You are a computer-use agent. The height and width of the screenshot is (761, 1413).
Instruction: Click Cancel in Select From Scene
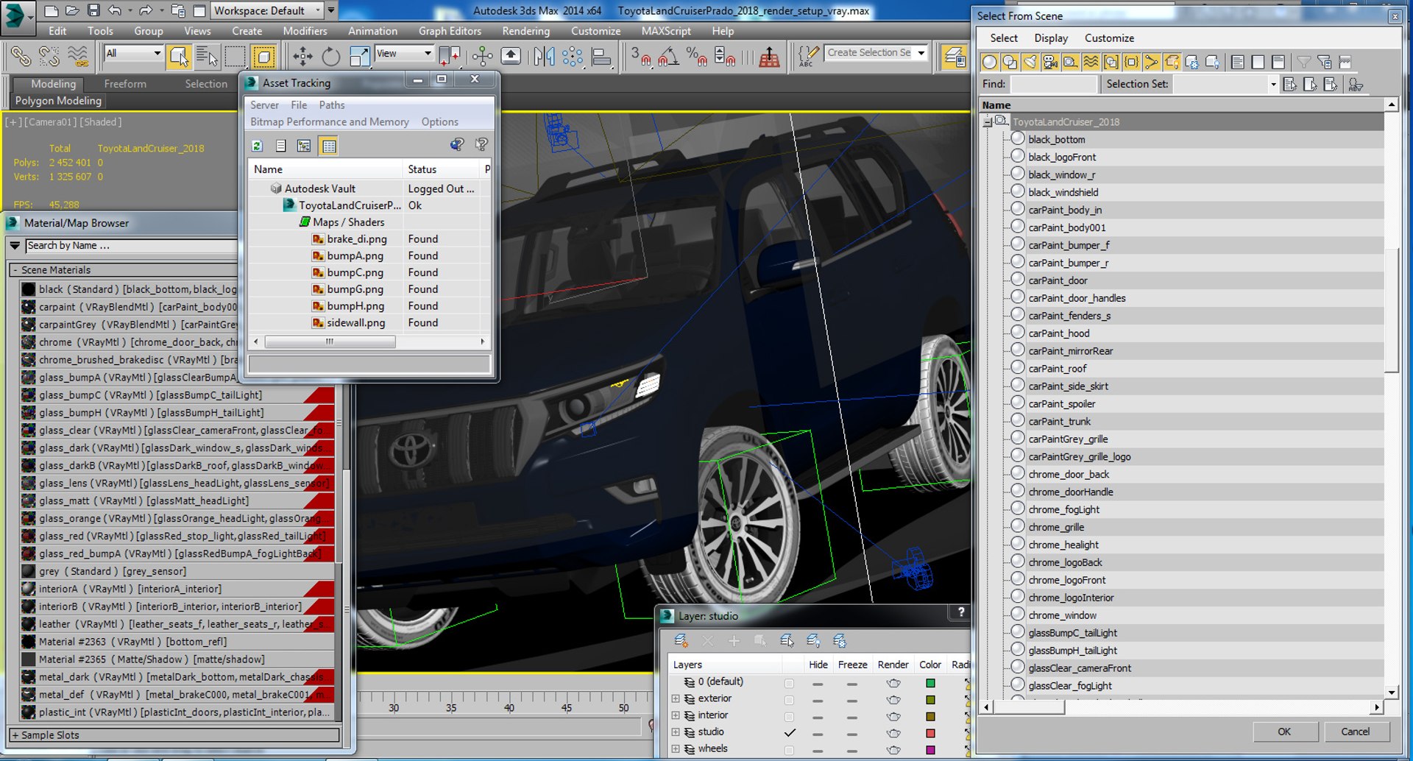1355,732
